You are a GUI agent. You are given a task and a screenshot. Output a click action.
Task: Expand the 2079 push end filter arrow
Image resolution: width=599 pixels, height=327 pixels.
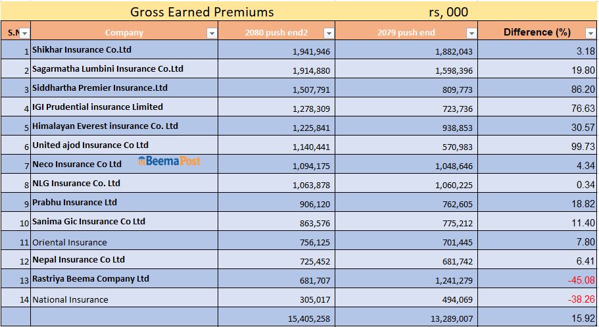(471, 33)
